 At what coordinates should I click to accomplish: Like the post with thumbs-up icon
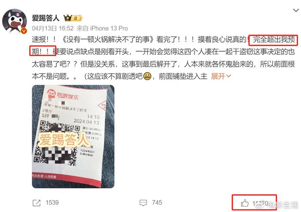(x=245, y=203)
